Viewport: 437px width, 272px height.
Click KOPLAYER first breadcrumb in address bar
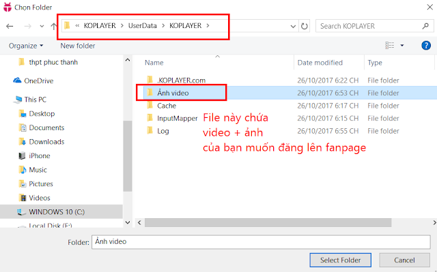coord(100,26)
